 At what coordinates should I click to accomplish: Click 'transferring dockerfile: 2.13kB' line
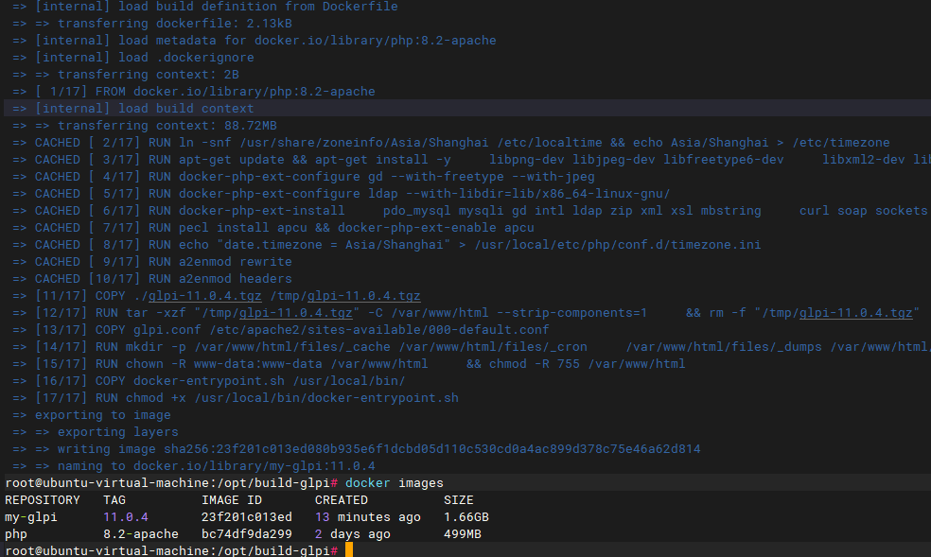[152, 24]
